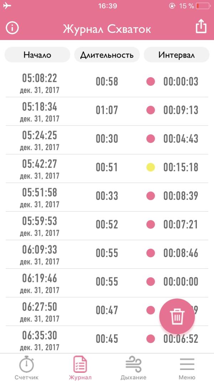This screenshot has width=214, height=381.
Task: Select the contraction starting at 05:18:34
Action: pos(40,111)
